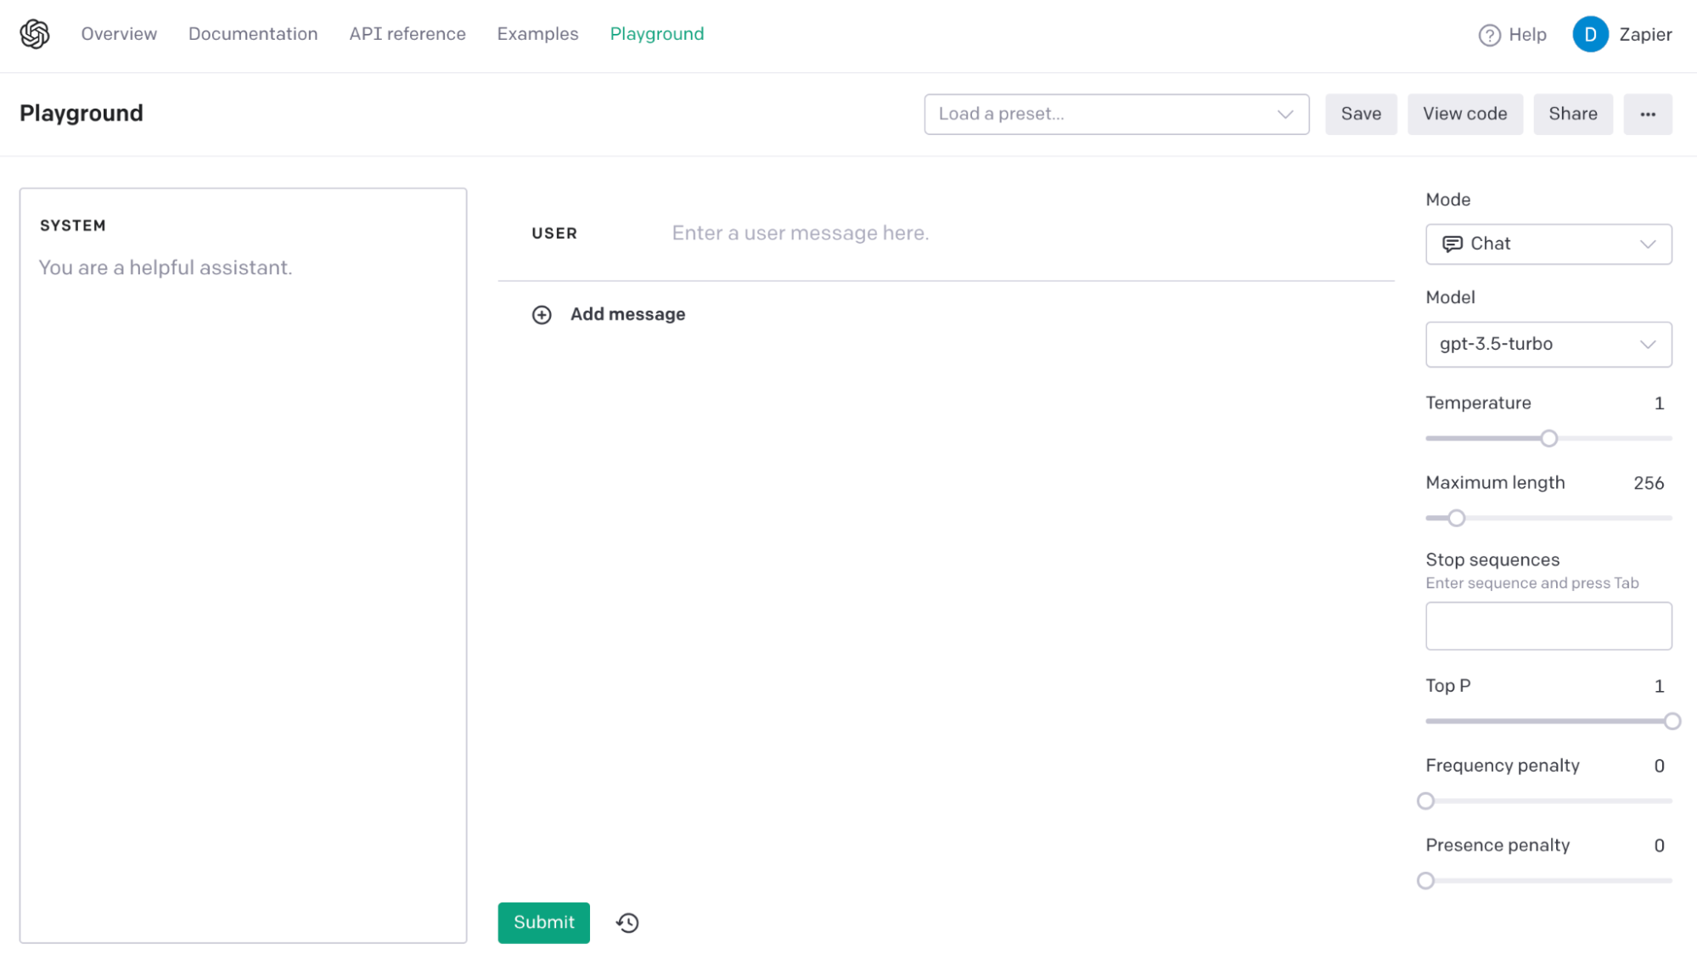The width and height of the screenshot is (1697, 961).
Task: Share the playground session
Action: [1572, 114]
